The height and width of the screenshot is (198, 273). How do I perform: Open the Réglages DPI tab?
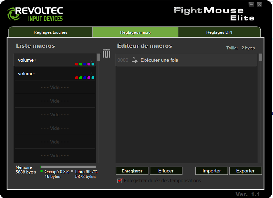point(219,32)
